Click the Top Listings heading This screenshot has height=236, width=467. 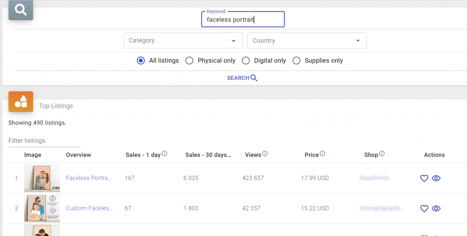[56, 106]
